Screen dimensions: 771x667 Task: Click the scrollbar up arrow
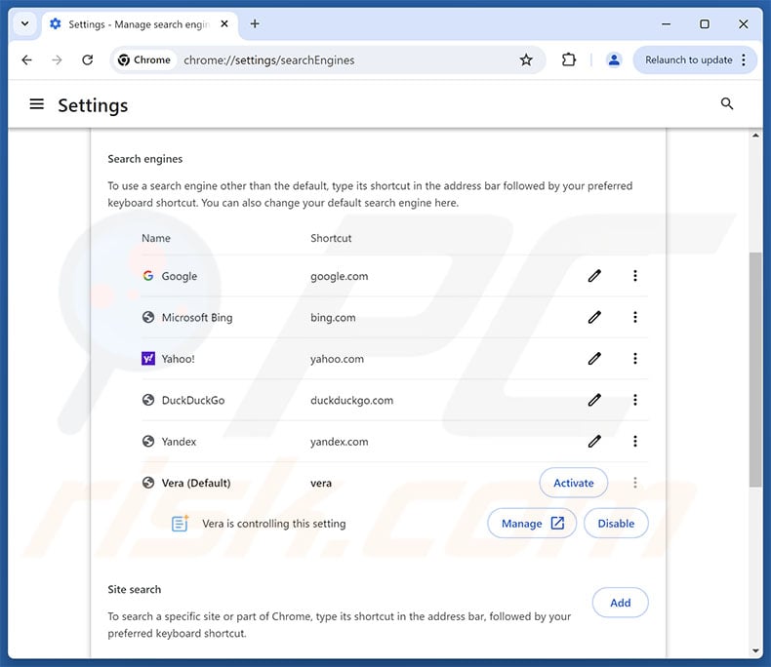point(755,136)
